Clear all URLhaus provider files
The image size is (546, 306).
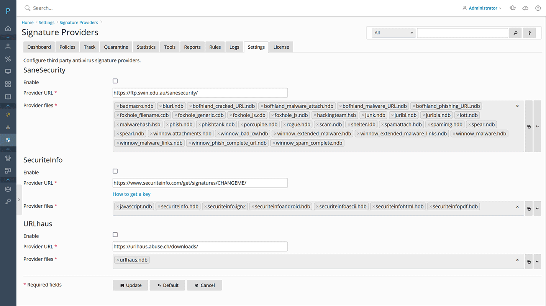tap(517, 260)
